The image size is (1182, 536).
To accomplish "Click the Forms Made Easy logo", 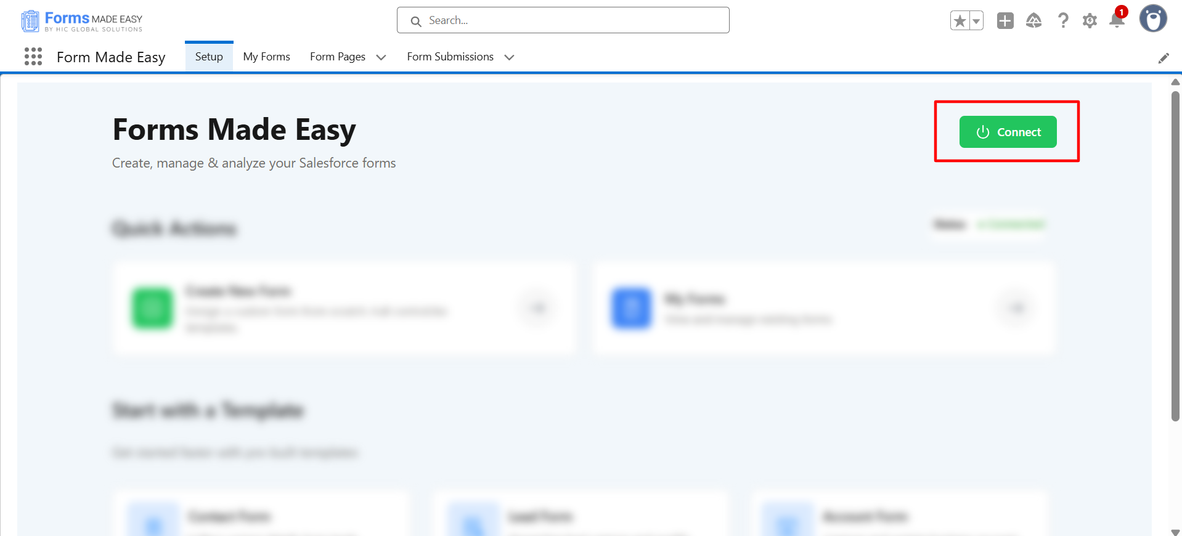I will (82, 21).
